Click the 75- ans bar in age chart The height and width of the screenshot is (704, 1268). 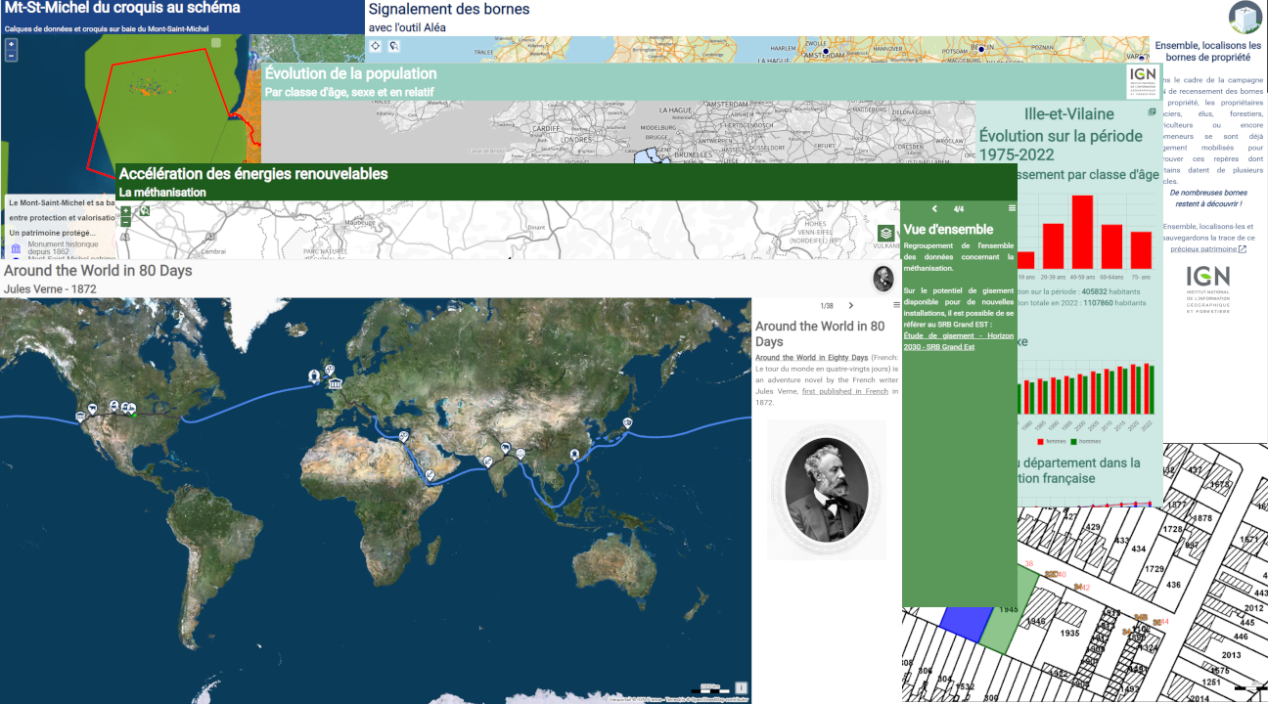coord(1141,250)
